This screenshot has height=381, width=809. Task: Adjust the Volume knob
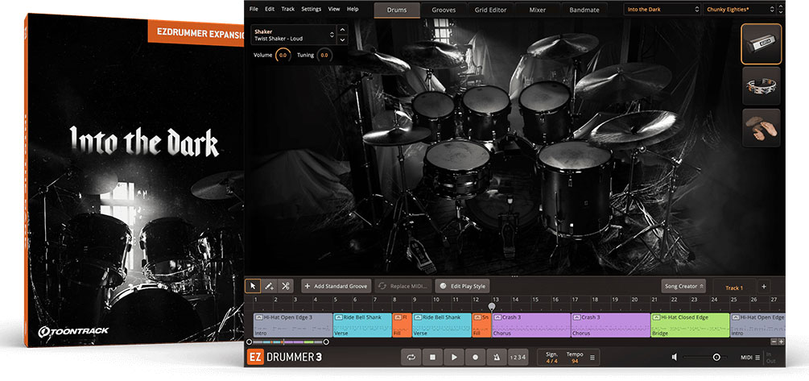[x=283, y=55]
